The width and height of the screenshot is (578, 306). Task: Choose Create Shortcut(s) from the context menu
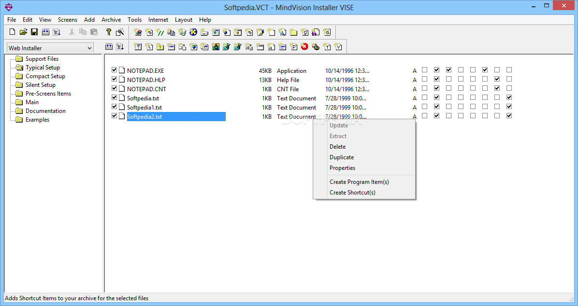[x=371, y=193]
